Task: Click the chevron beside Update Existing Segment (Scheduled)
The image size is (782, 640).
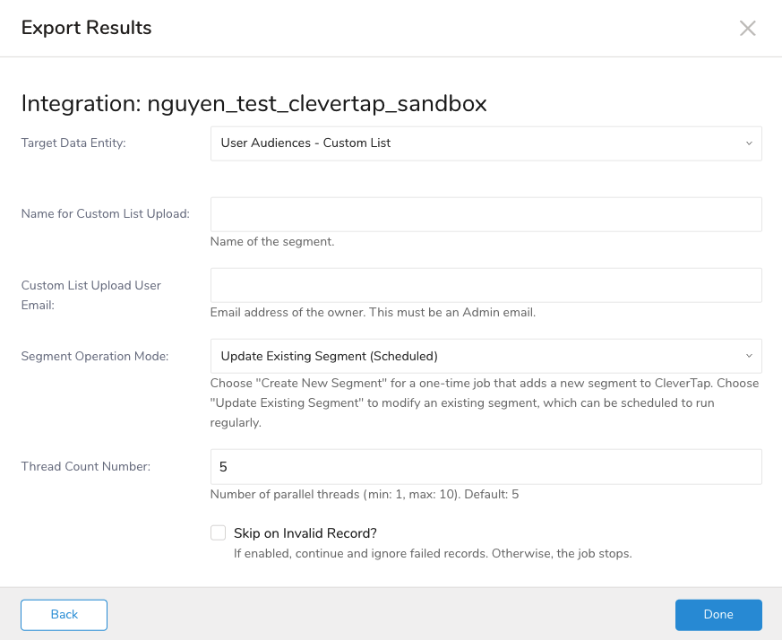Action: point(749,356)
